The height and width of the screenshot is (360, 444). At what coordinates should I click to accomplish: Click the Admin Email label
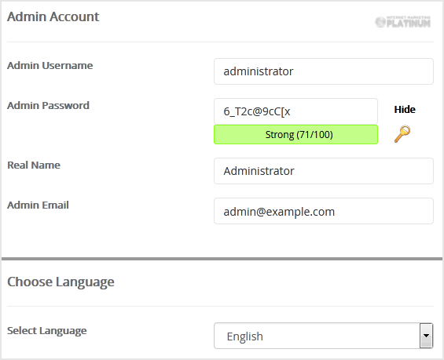click(x=38, y=205)
